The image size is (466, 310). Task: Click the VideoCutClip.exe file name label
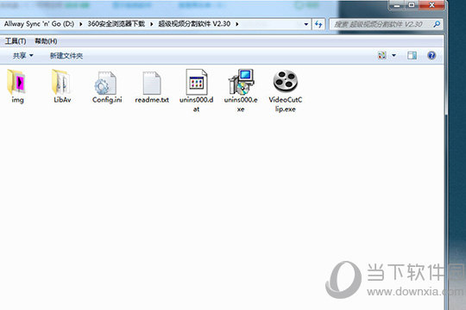tap(286, 104)
